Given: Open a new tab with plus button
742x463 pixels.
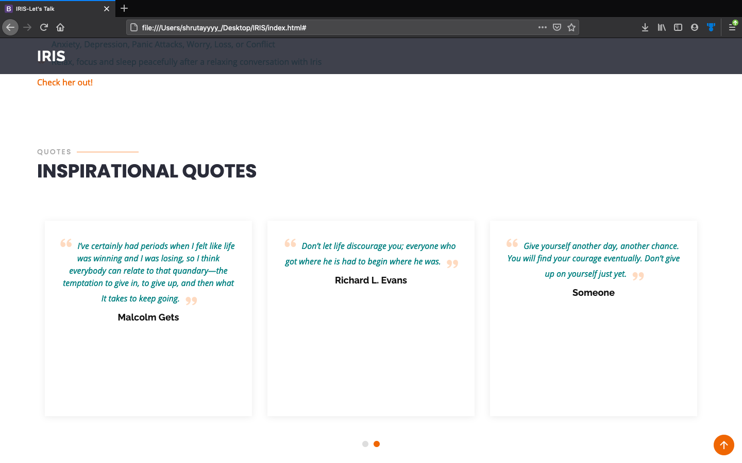Looking at the screenshot, I should [x=124, y=8].
